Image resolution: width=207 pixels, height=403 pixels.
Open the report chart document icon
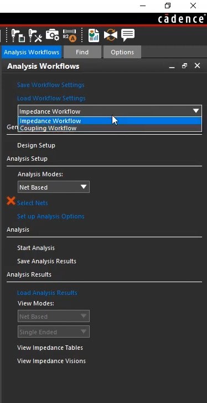click(x=94, y=35)
